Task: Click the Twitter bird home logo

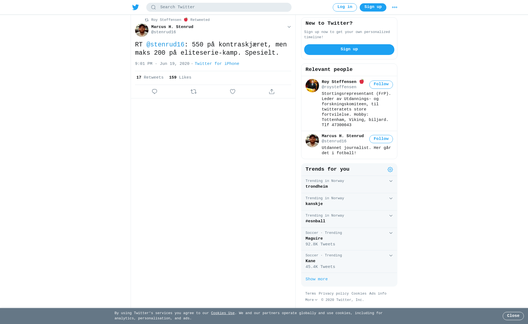Action: click(135, 7)
